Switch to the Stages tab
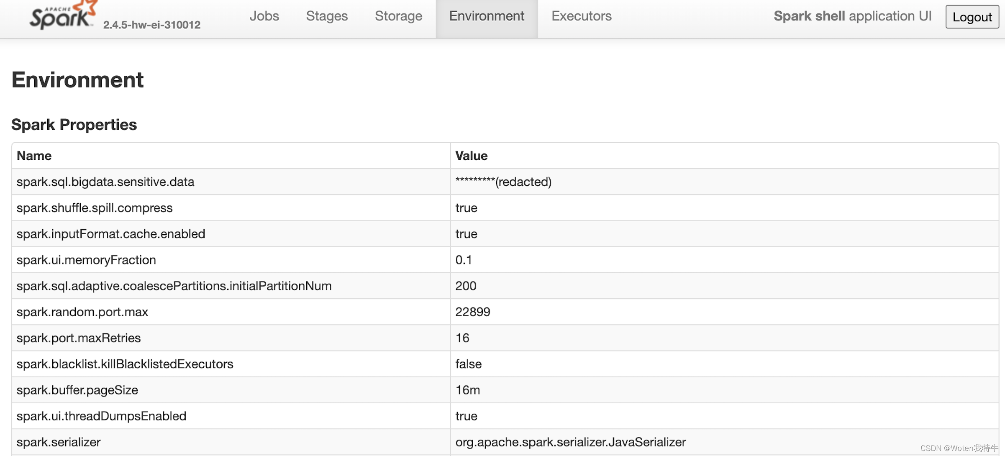1005x456 pixels. (327, 16)
